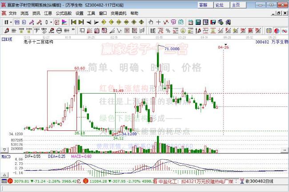
Task: Open the 工具 menu
Action: click(91, 13)
